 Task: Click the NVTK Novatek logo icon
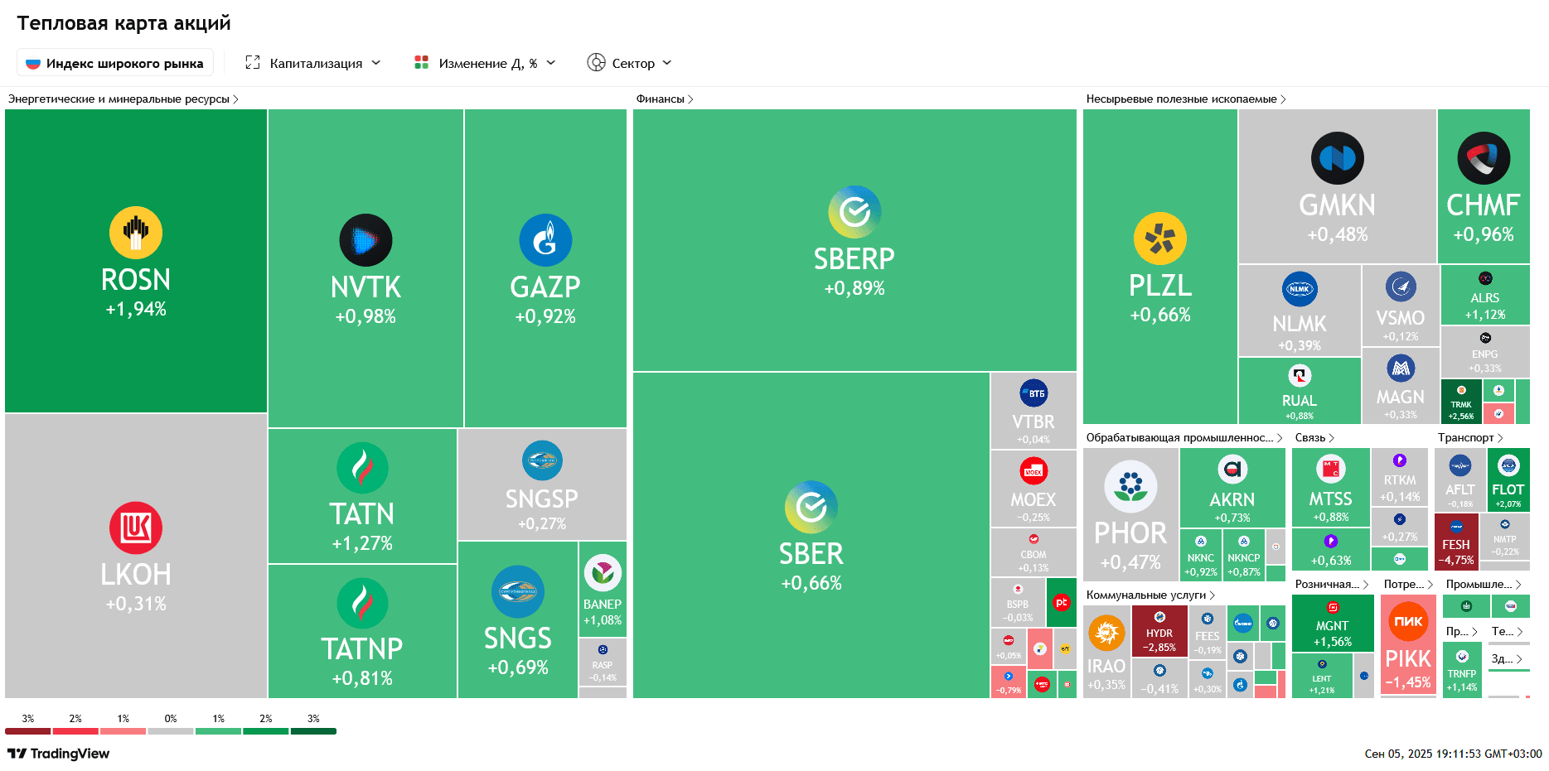point(365,240)
